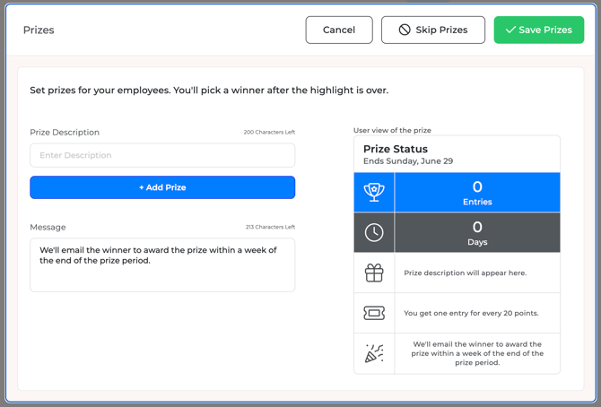Click the clock icon beside Days
Image resolution: width=601 pixels, height=407 pixels.
coord(374,232)
